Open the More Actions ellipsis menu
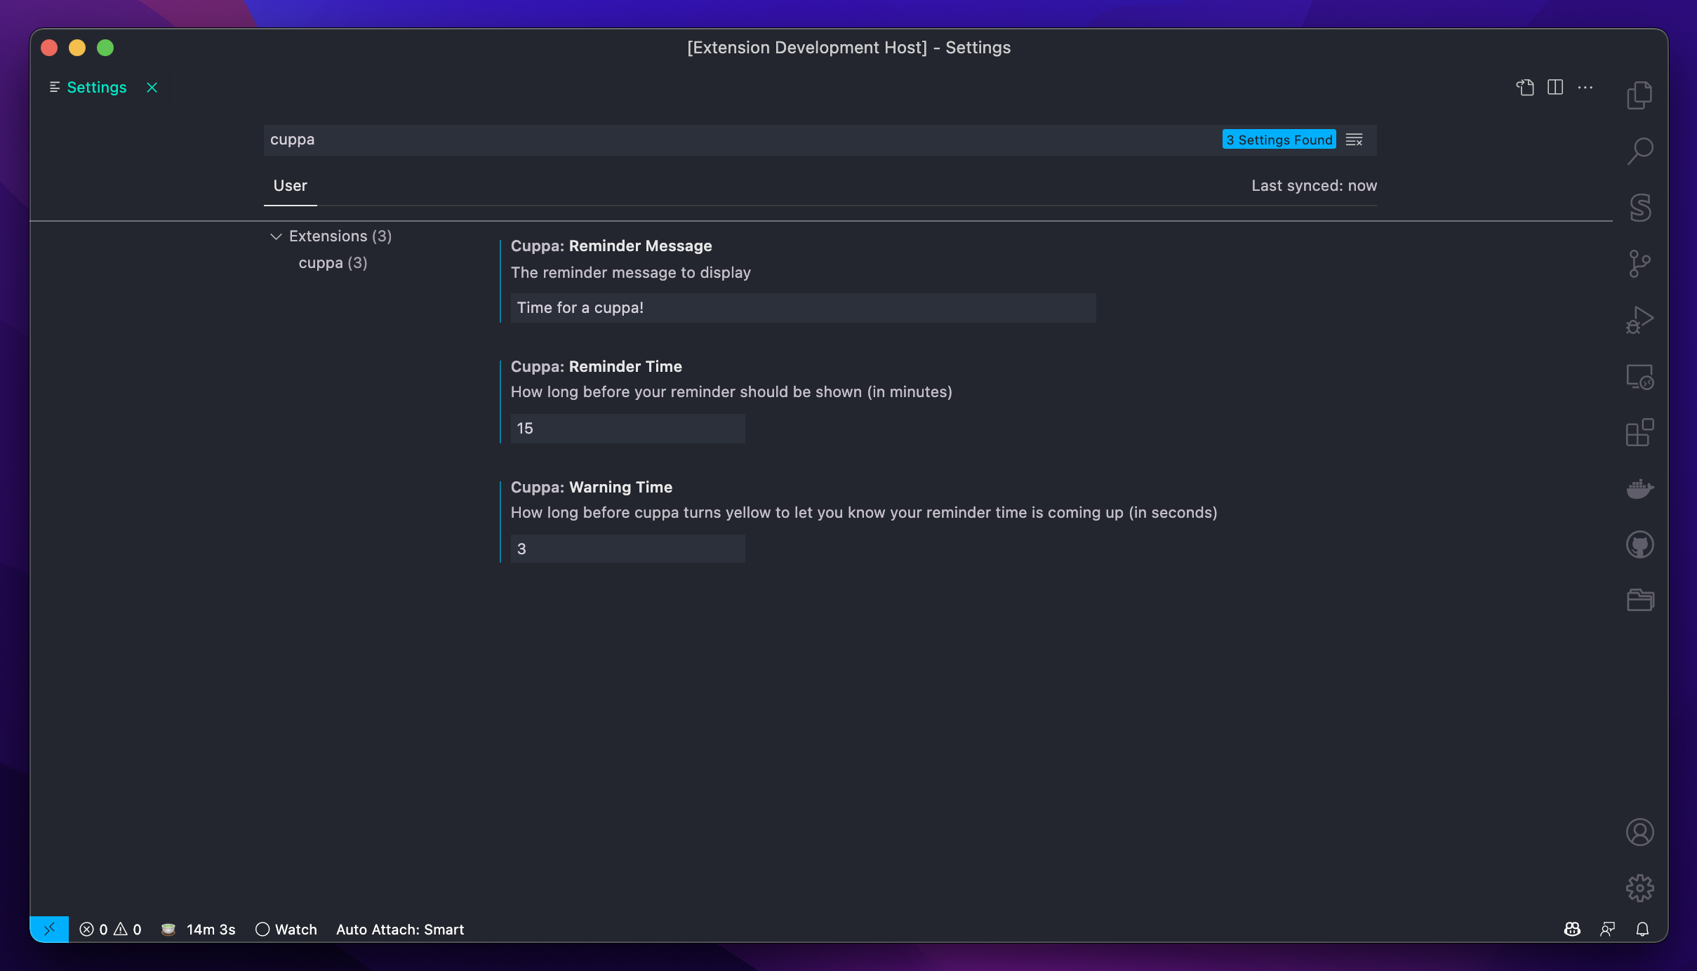Viewport: 1697px width, 971px height. coord(1585,87)
